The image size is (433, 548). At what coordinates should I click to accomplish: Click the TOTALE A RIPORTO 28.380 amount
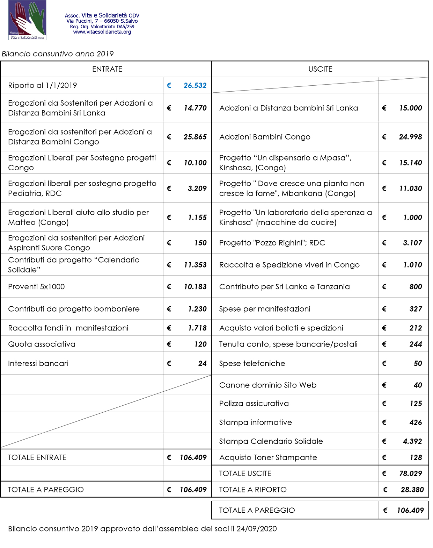(x=412, y=490)
